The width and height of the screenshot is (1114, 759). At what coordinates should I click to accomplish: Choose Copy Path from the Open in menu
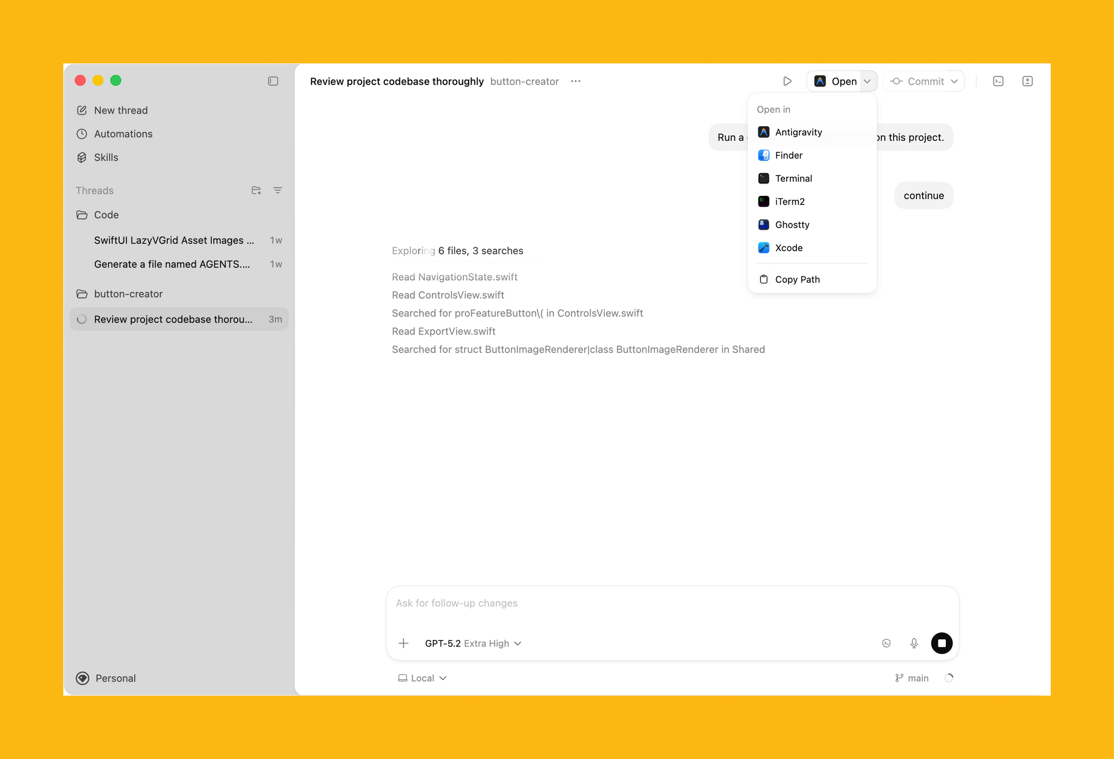tap(797, 279)
